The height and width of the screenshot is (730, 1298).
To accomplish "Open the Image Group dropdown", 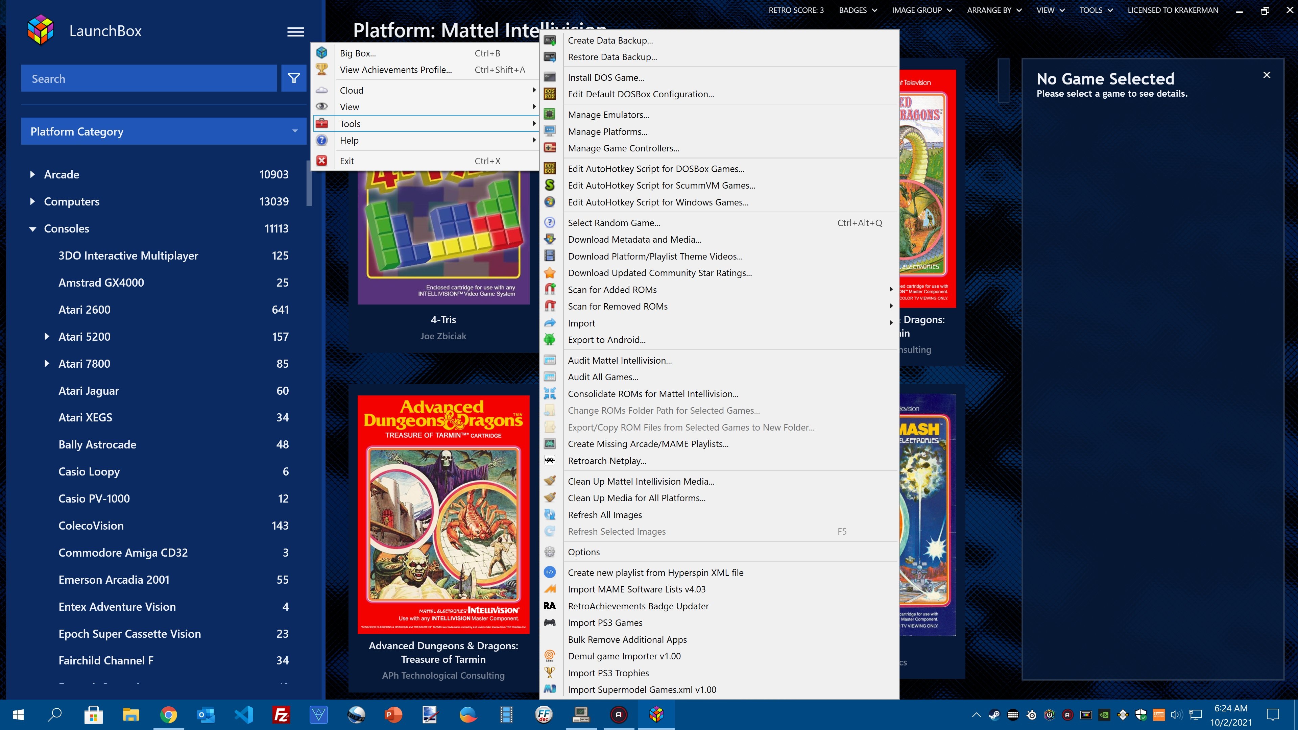I will point(921,10).
